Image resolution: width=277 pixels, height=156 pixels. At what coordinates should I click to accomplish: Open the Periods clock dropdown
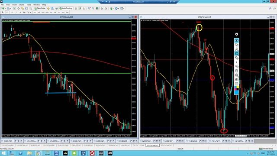(116, 8)
